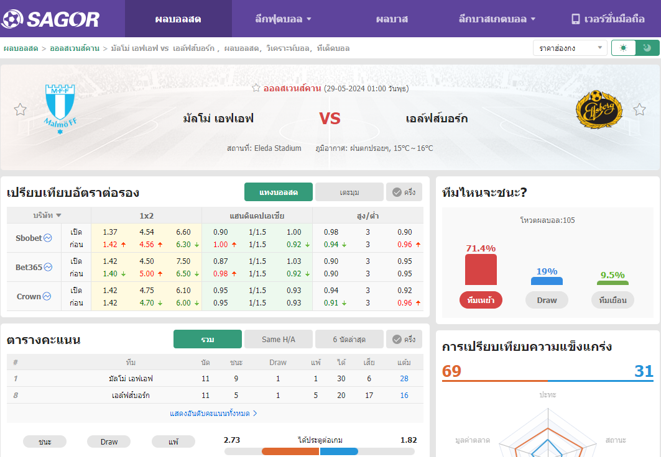
Task: Favorite Malmö FF with the star icon
Action: tap(21, 110)
